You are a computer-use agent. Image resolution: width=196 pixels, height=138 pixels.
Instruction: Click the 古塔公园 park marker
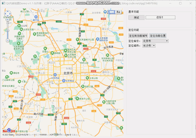coord(87,78)
